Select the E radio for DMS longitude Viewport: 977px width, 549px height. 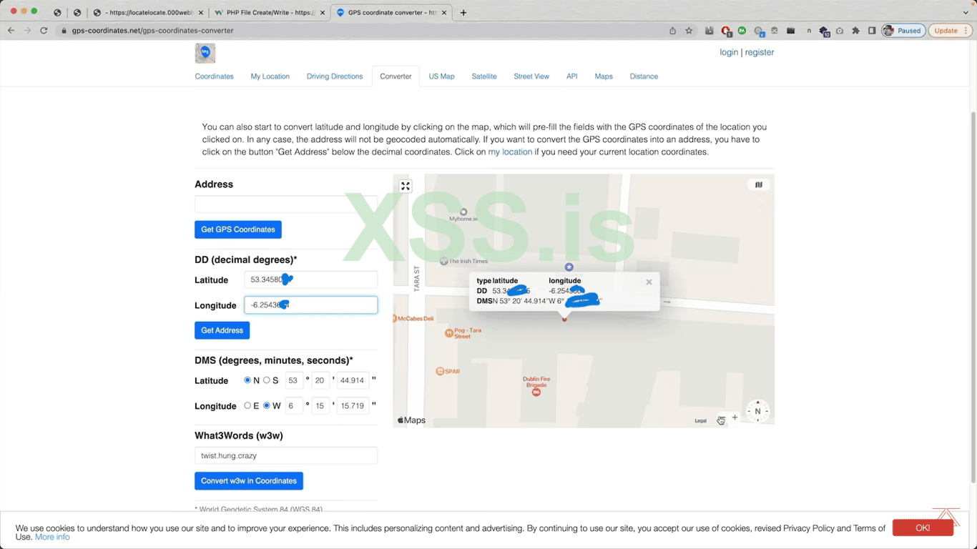(x=246, y=405)
